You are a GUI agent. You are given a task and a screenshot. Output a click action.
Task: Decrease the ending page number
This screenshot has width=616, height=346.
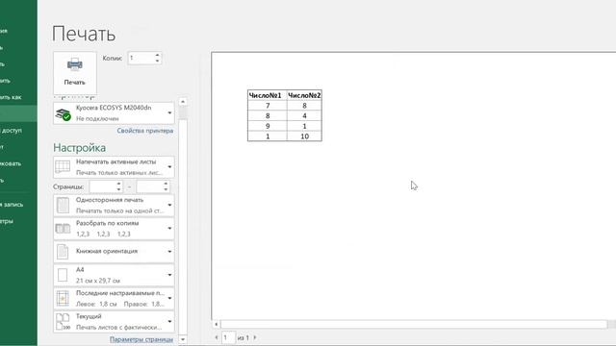(x=166, y=190)
